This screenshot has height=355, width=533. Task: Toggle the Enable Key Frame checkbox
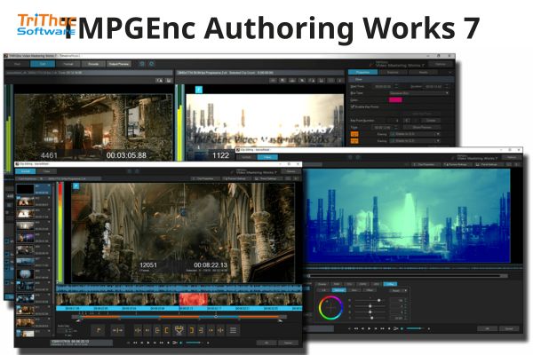click(353, 106)
